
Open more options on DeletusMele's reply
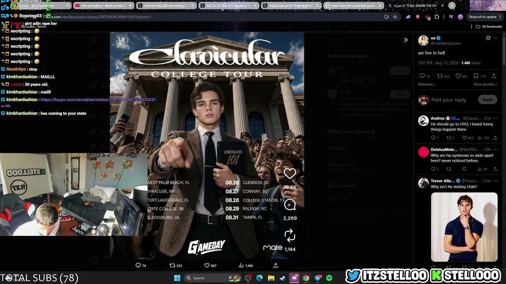click(x=495, y=149)
